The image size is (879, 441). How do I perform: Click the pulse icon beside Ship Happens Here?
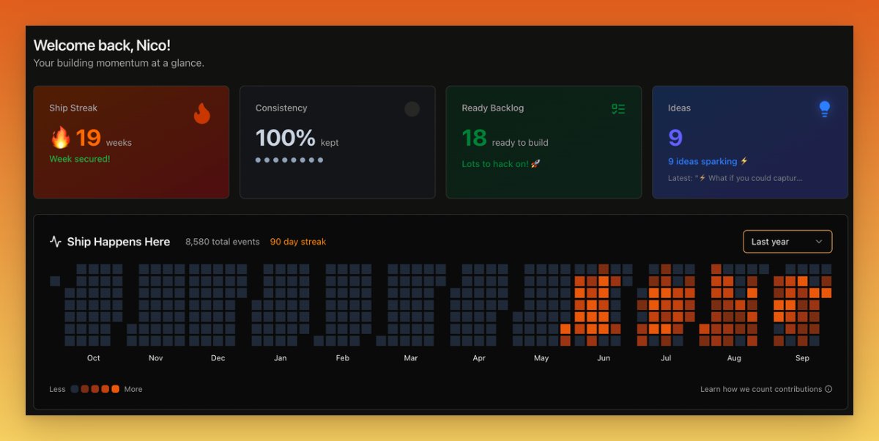(x=56, y=242)
